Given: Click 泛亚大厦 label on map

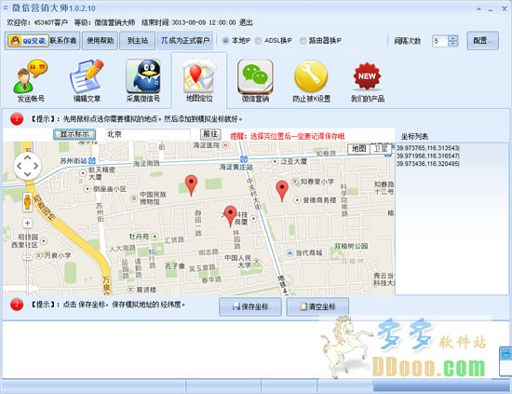Looking at the screenshot, I should (294, 161).
